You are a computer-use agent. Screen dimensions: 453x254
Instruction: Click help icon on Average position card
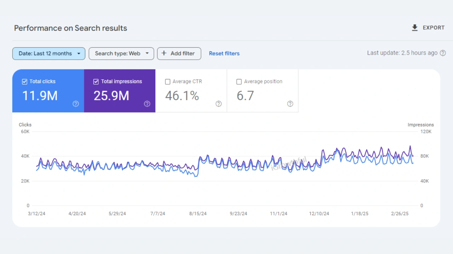pos(290,104)
